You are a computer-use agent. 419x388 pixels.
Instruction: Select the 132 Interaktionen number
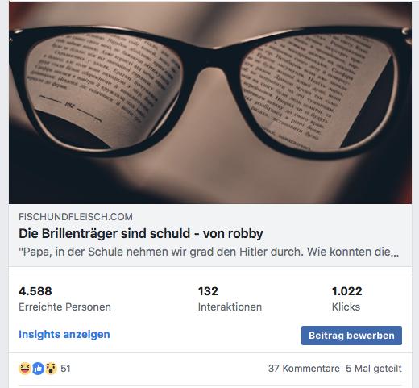(x=208, y=291)
